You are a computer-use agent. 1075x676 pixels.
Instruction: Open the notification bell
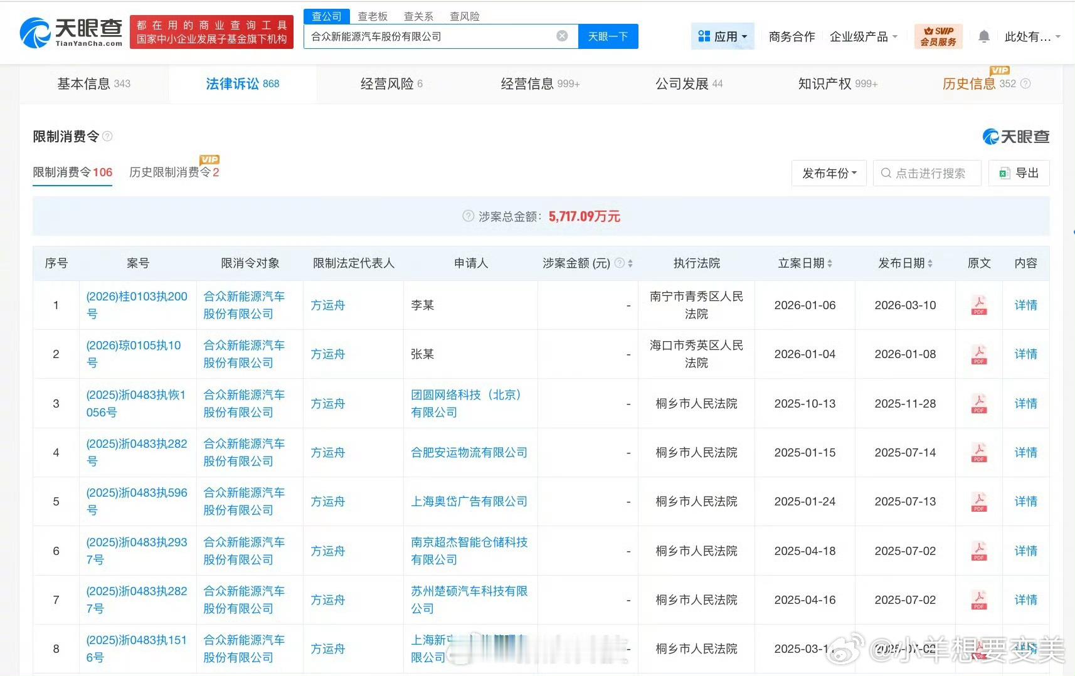point(983,37)
